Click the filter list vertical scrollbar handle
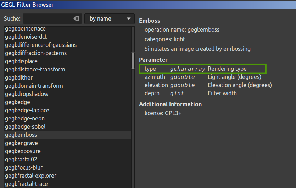 pyautogui.click(x=133, y=60)
